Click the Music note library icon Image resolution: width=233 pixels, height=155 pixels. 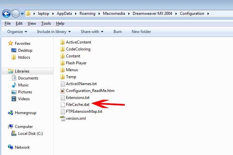[14, 85]
